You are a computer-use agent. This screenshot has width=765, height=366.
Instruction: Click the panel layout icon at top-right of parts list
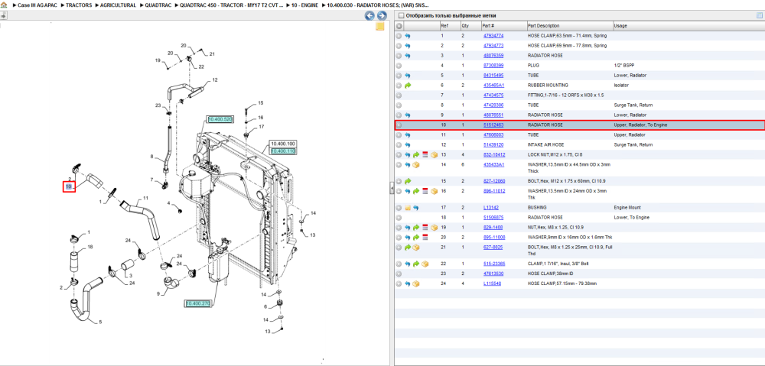click(x=759, y=15)
